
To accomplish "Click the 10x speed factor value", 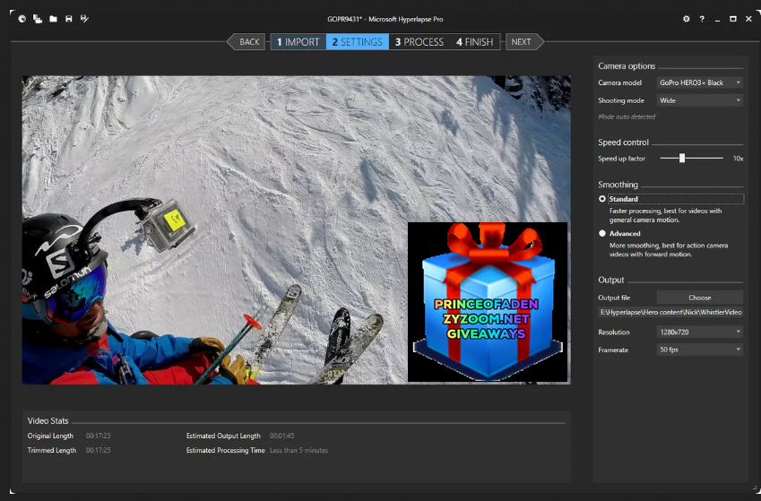I will pyautogui.click(x=739, y=159).
